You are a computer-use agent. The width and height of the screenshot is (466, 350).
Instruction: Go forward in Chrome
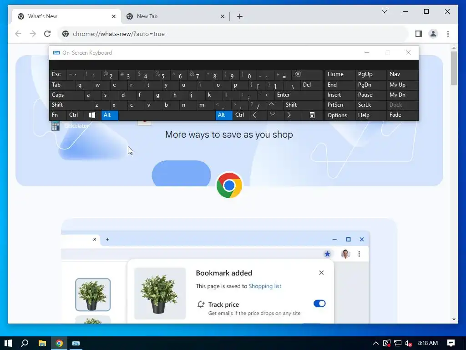point(33,34)
